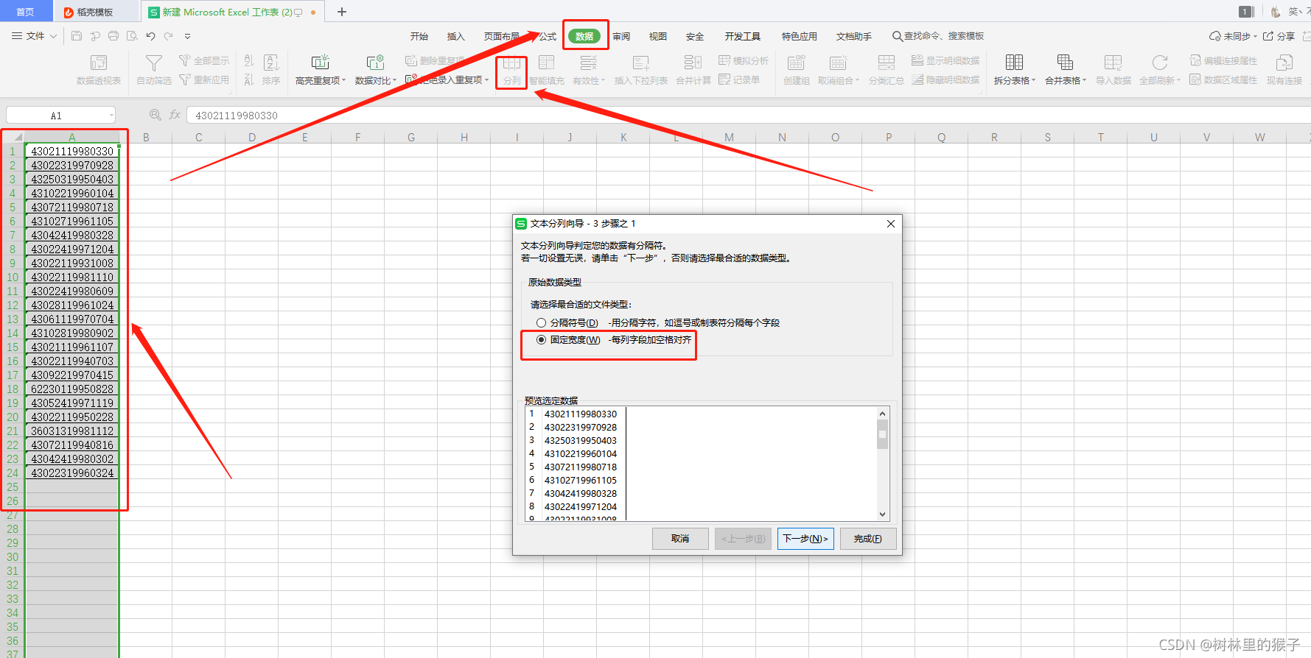Viewport: 1311px width, 658px height.
Task: Click the formula bar showing 43021119980330
Action: (748, 115)
